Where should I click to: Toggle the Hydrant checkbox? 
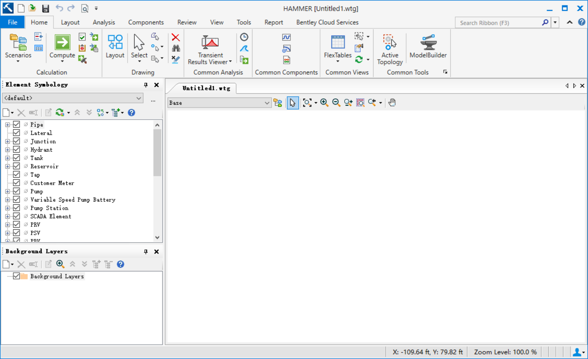point(16,149)
